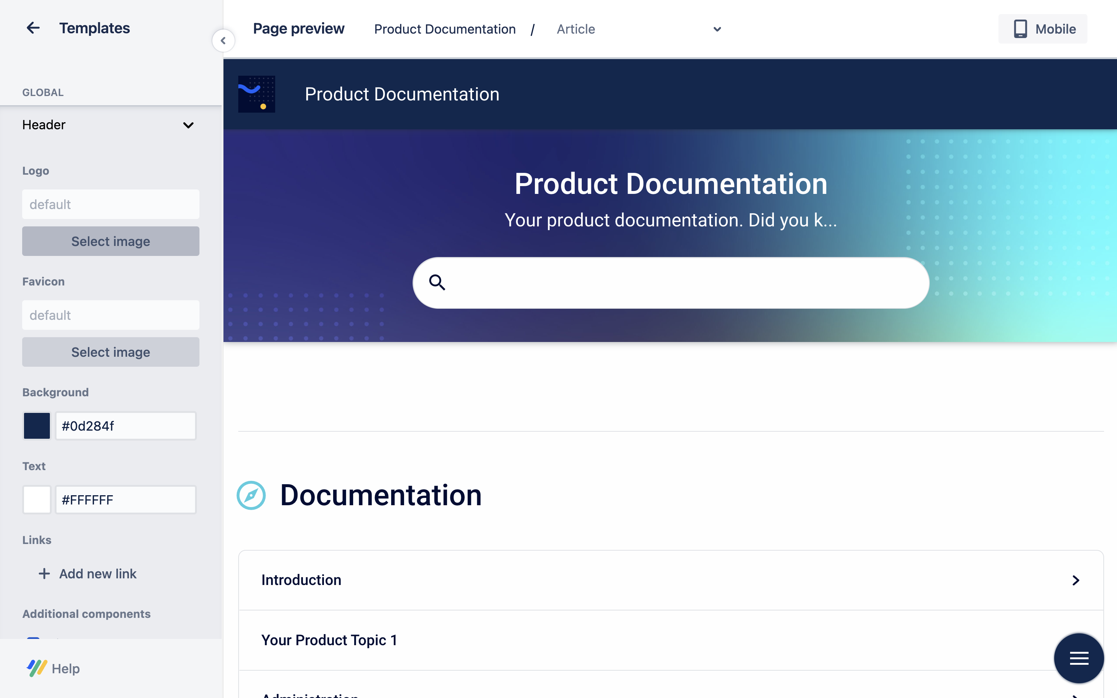This screenshot has width=1117, height=698.
Task: Expand the Introduction row chevron
Action: [1076, 580]
